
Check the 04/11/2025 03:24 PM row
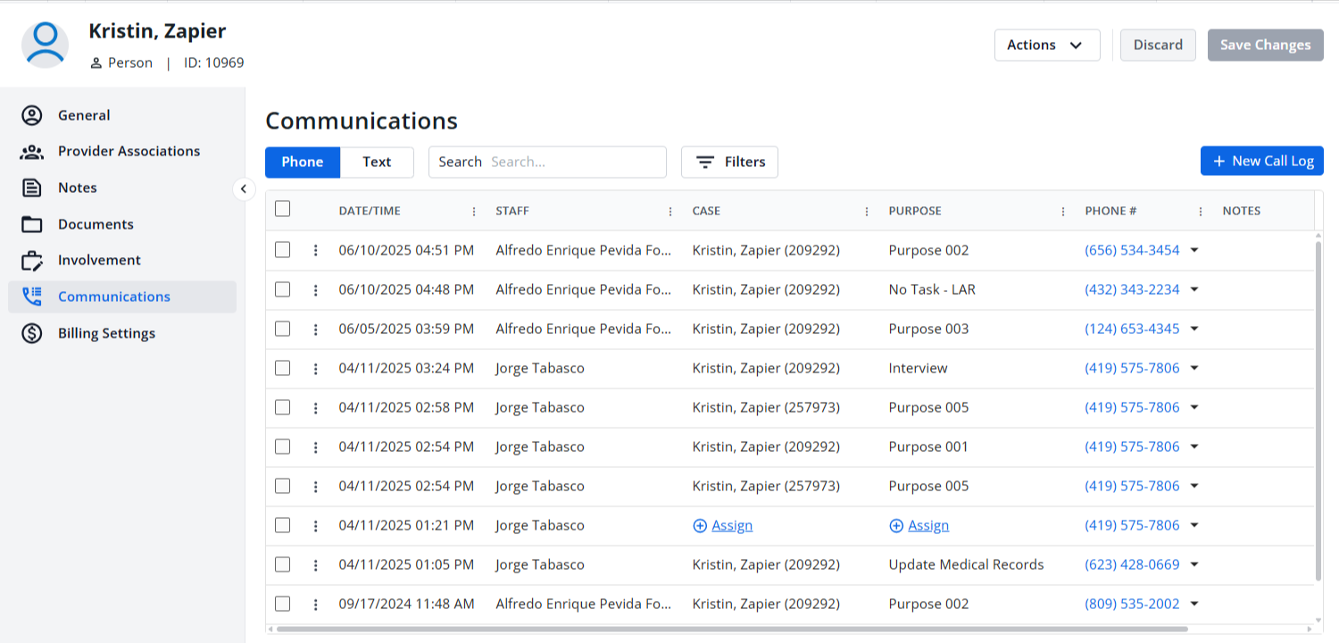coord(283,368)
